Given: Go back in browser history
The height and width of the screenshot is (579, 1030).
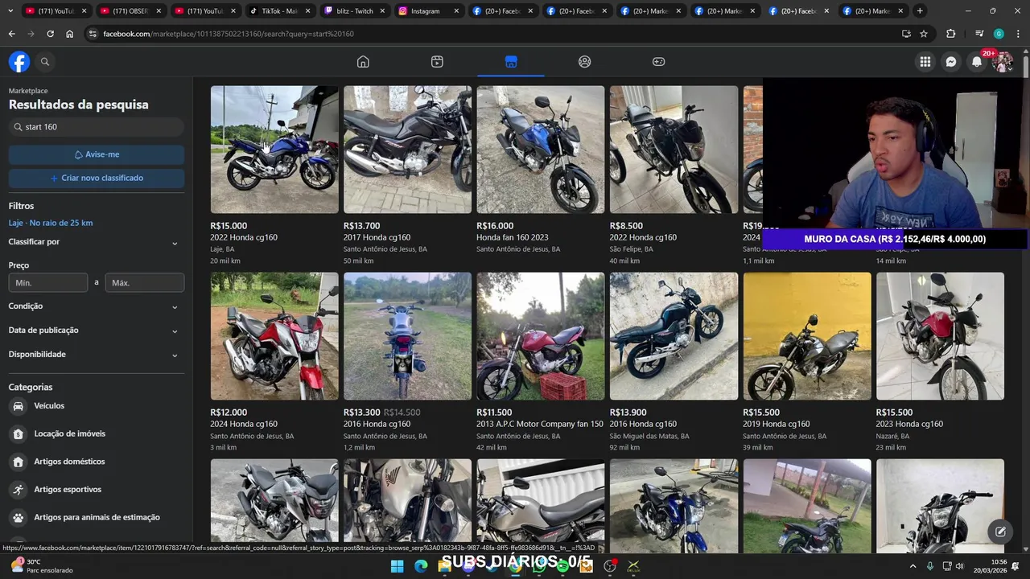Looking at the screenshot, I should (x=11, y=34).
